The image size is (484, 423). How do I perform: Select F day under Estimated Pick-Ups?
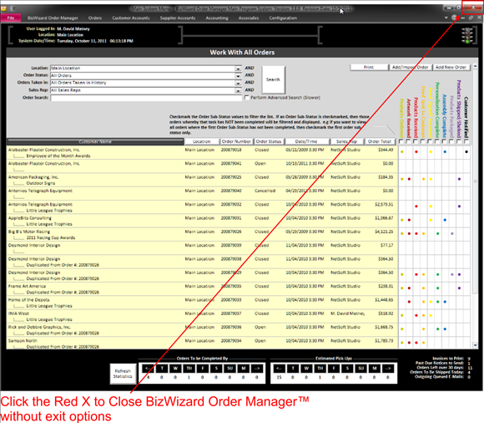click(x=334, y=369)
